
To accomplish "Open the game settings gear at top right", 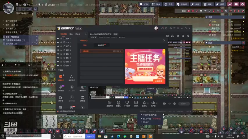I will [242, 4].
